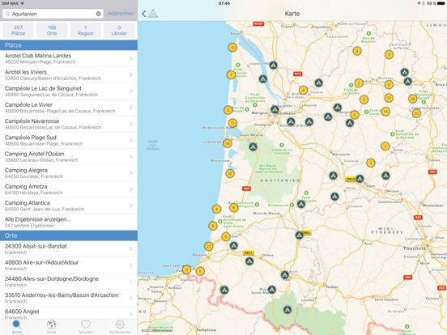Image resolution: width=447 pixels, height=335 pixels.
Task: Show the 257 Plätze filter
Action: click(18, 31)
